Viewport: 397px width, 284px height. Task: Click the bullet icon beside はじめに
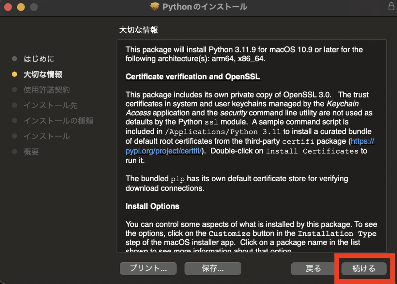[x=14, y=59]
